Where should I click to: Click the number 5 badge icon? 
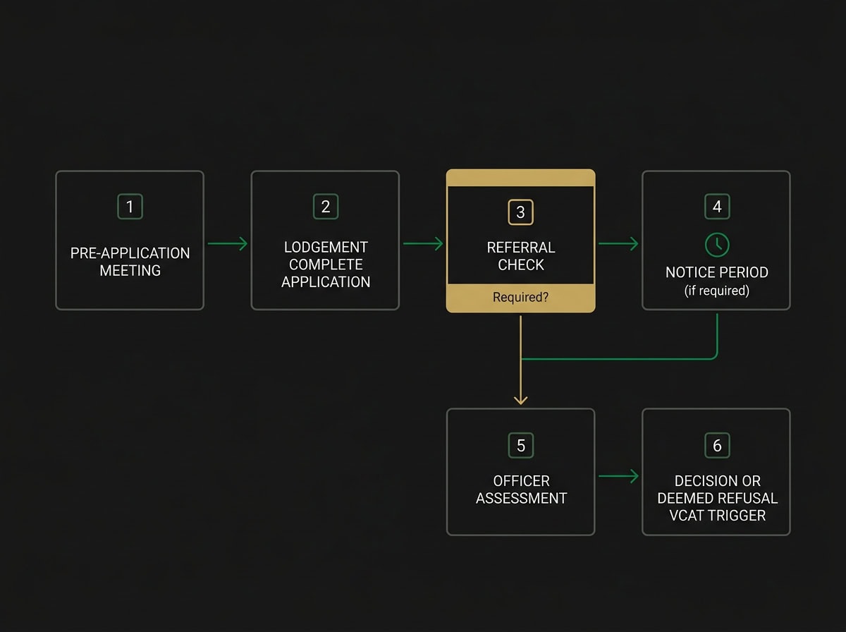tap(520, 445)
